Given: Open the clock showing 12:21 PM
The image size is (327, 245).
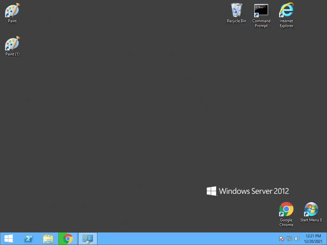Looking at the screenshot, I should click(x=313, y=239).
